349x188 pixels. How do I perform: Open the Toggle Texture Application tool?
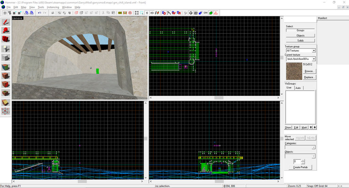click(5, 67)
